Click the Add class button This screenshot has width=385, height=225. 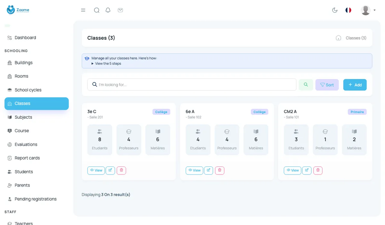(x=355, y=85)
